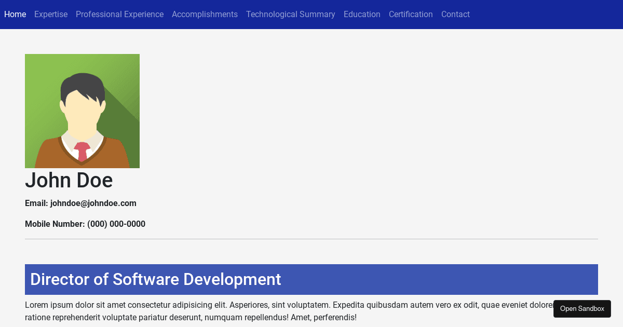Image resolution: width=623 pixels, height=327 pixels.
Task: Click paragraph line starting with "ratione reprehenderit"
Action: [x=191, y=317]
